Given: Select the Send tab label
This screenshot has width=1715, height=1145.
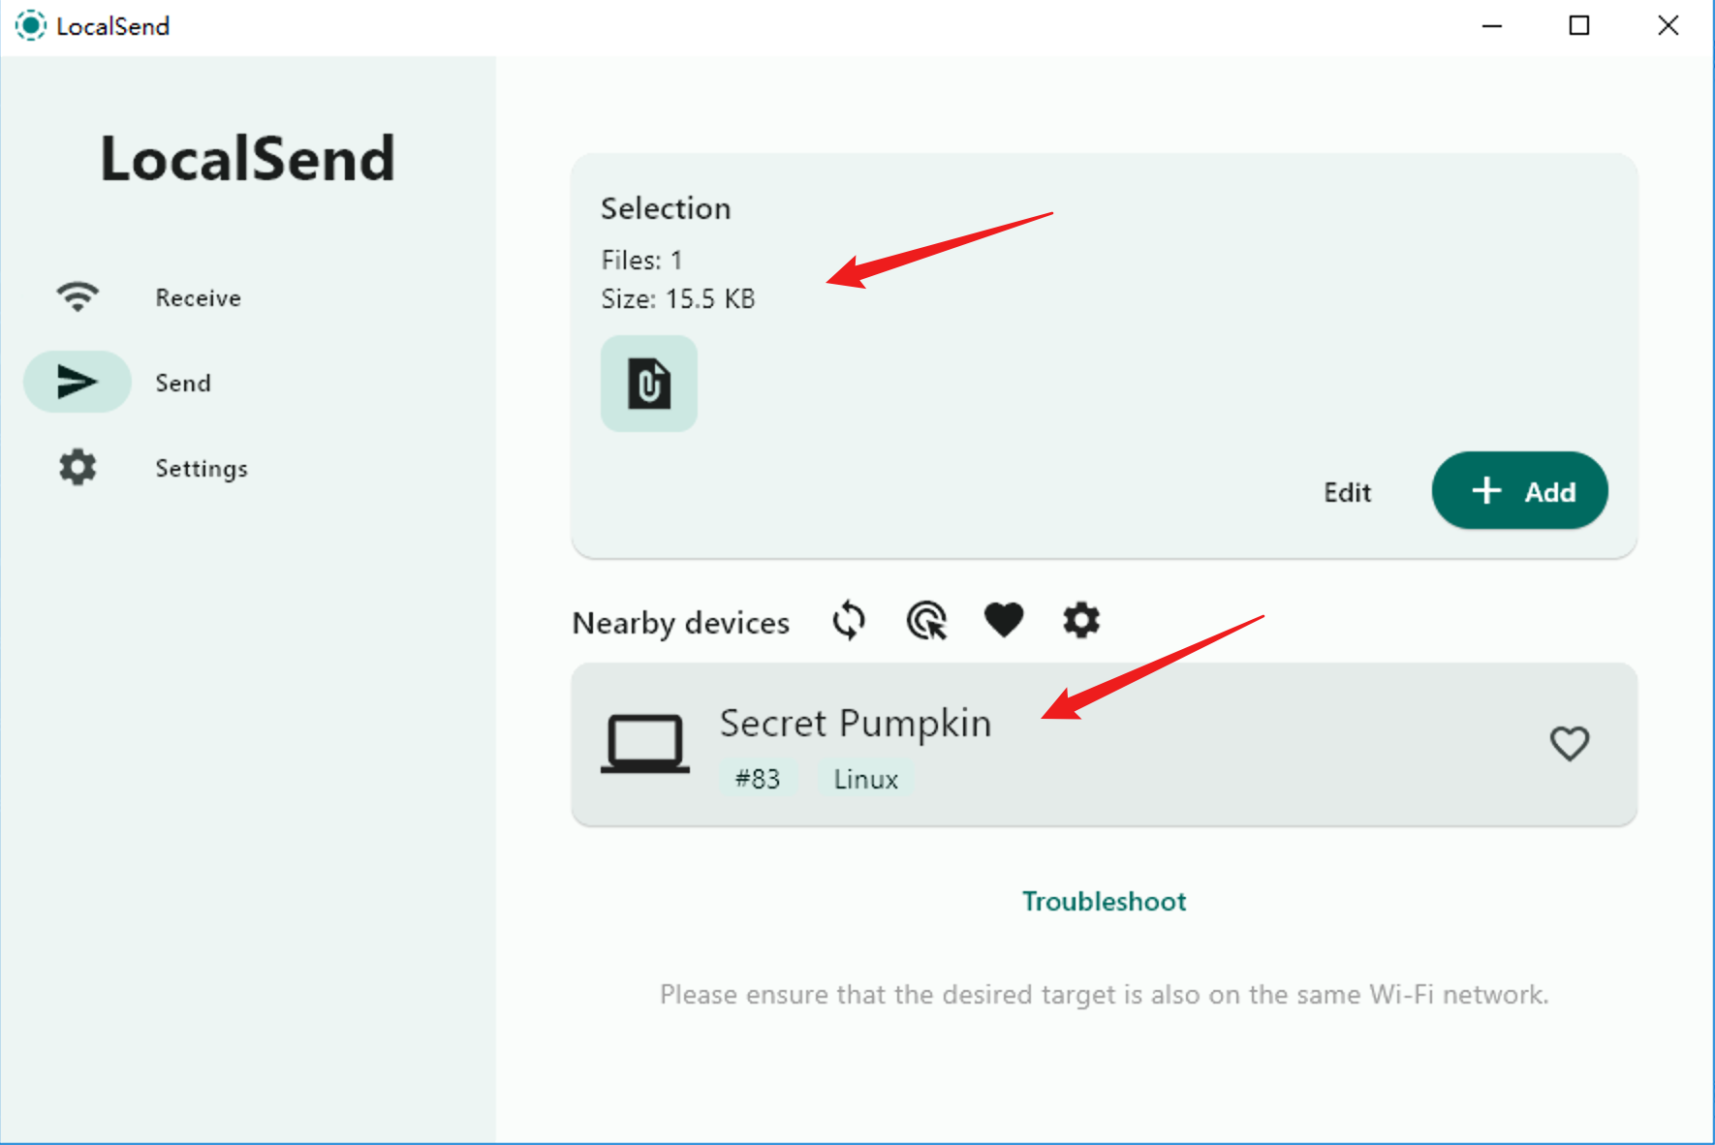Looking at the screenshot, I should (x=183, y=383).
